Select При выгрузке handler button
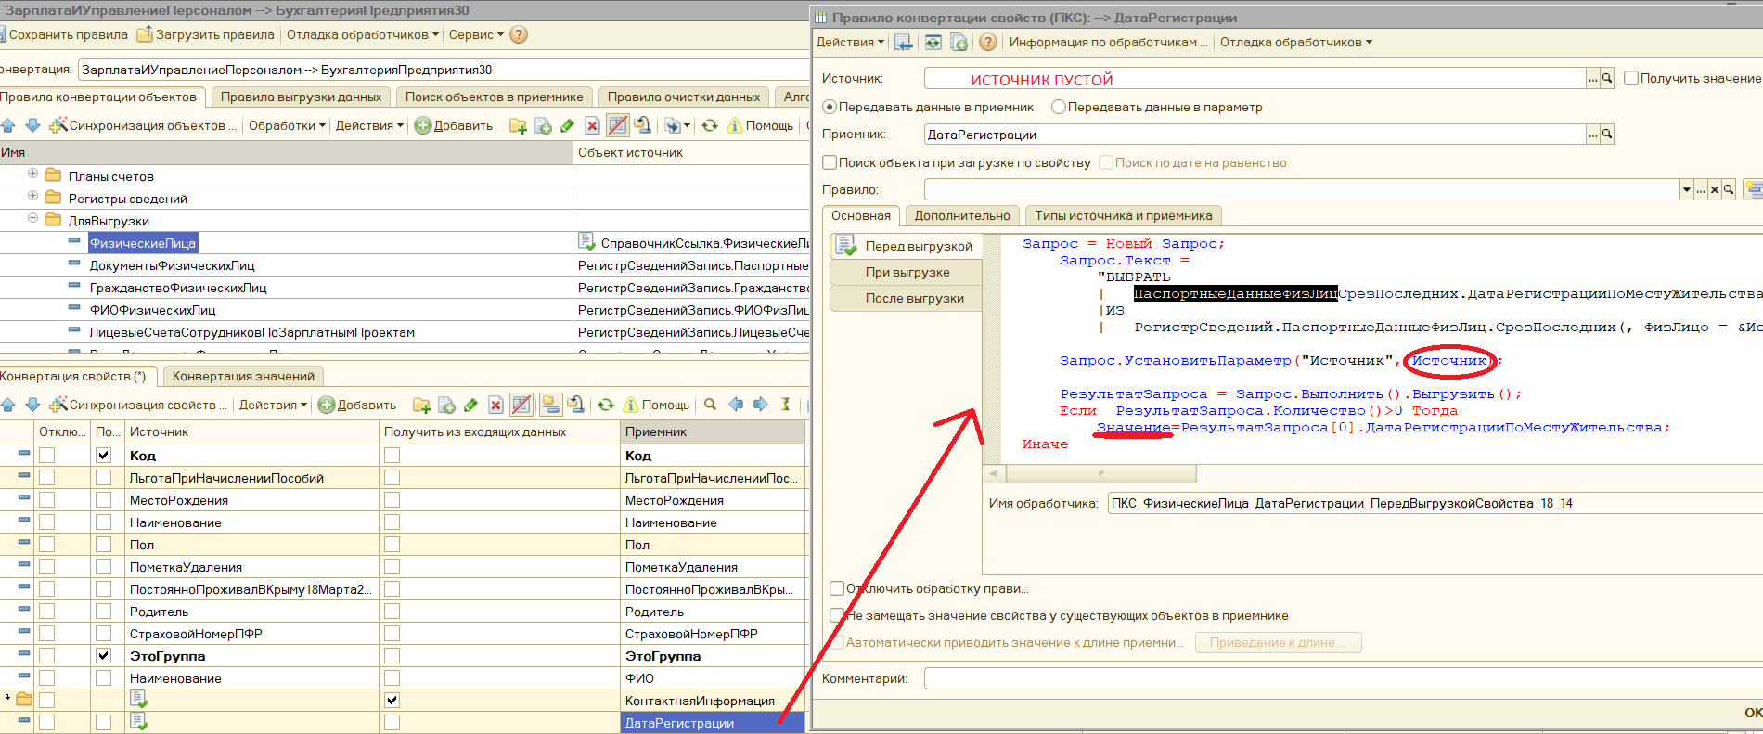This screenshot has width=1763, height=734. tap(907, 272)
